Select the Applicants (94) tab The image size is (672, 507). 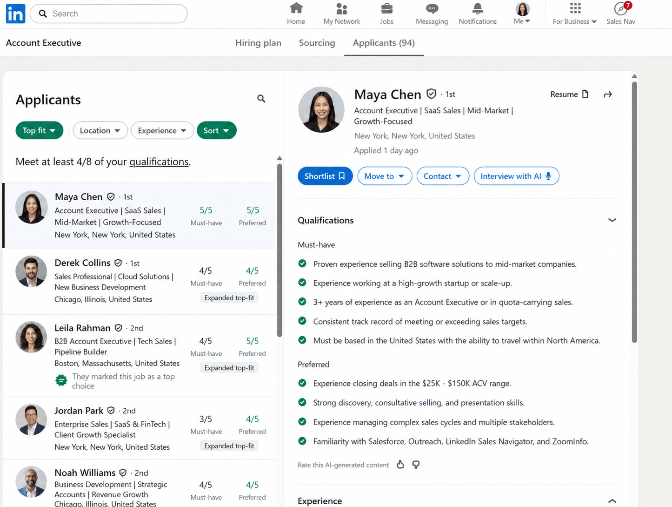pos(384,43)
